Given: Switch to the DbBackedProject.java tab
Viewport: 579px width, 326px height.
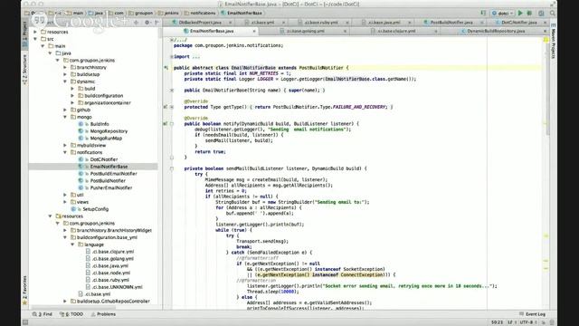Looking at the screenshot, I should coord(200,23).
